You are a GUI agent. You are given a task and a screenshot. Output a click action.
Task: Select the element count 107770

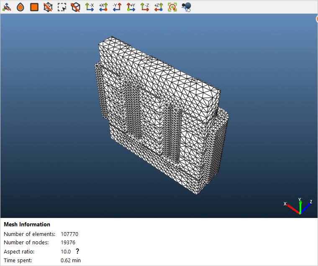[69, 234]
